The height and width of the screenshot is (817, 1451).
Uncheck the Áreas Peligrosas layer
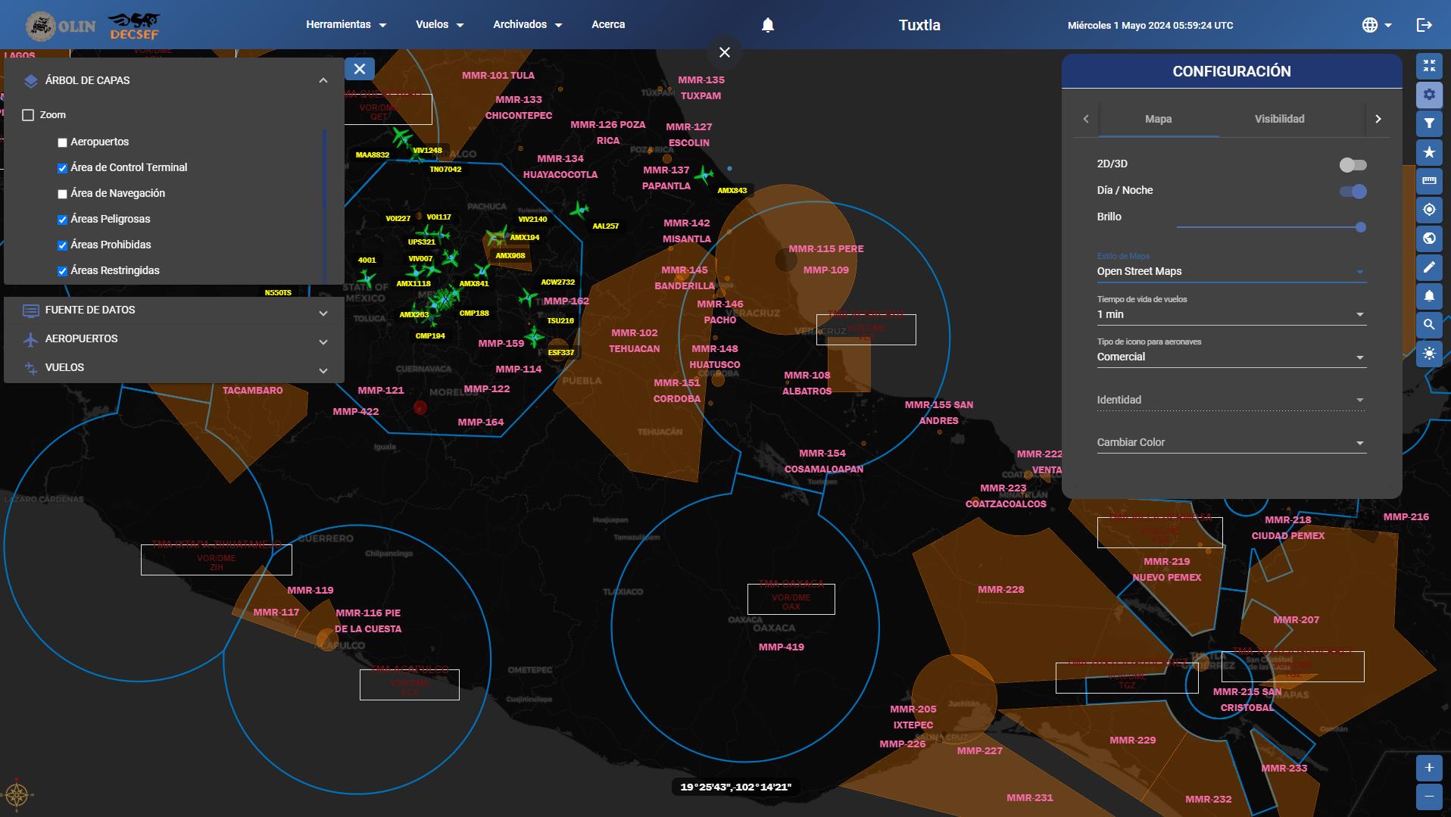coord(63,220)
